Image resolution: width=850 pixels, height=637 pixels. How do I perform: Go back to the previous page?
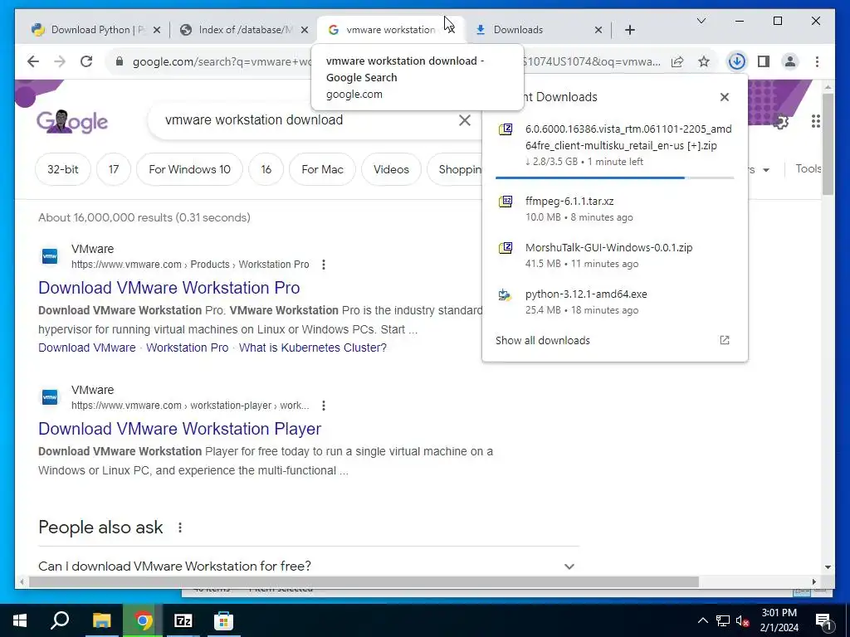click(x=33, y=61)
